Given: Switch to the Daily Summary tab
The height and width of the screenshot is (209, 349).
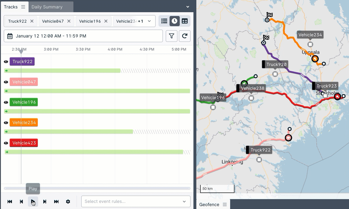Looking at the screenshot, I should (x=47, y=7).
